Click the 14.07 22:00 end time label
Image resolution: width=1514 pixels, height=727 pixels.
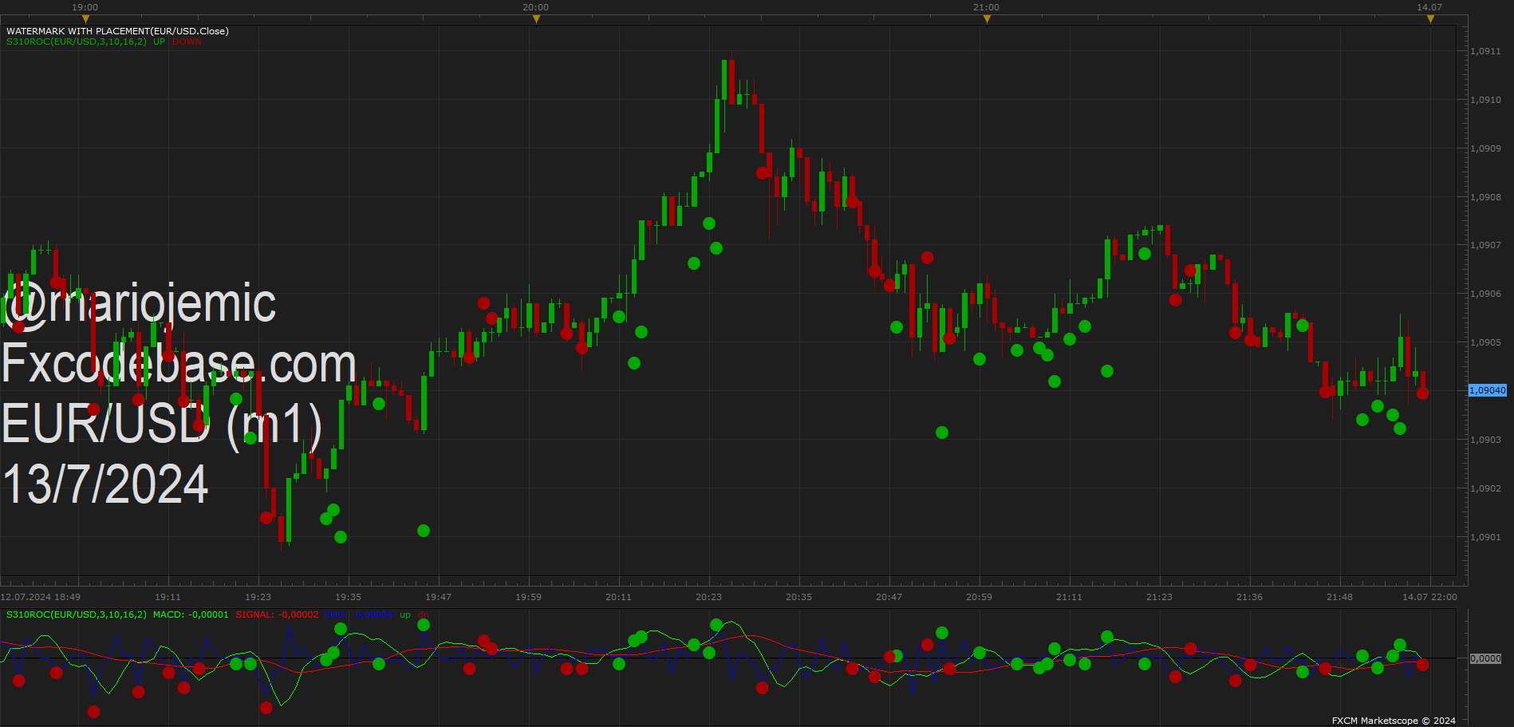1429,597
